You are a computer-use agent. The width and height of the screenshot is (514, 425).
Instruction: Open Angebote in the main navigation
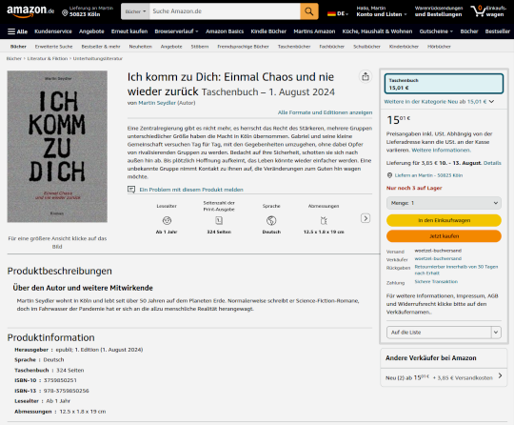91,31
